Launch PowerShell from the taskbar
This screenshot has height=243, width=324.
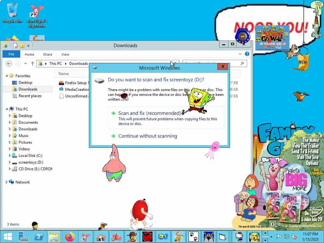[39, 237]
